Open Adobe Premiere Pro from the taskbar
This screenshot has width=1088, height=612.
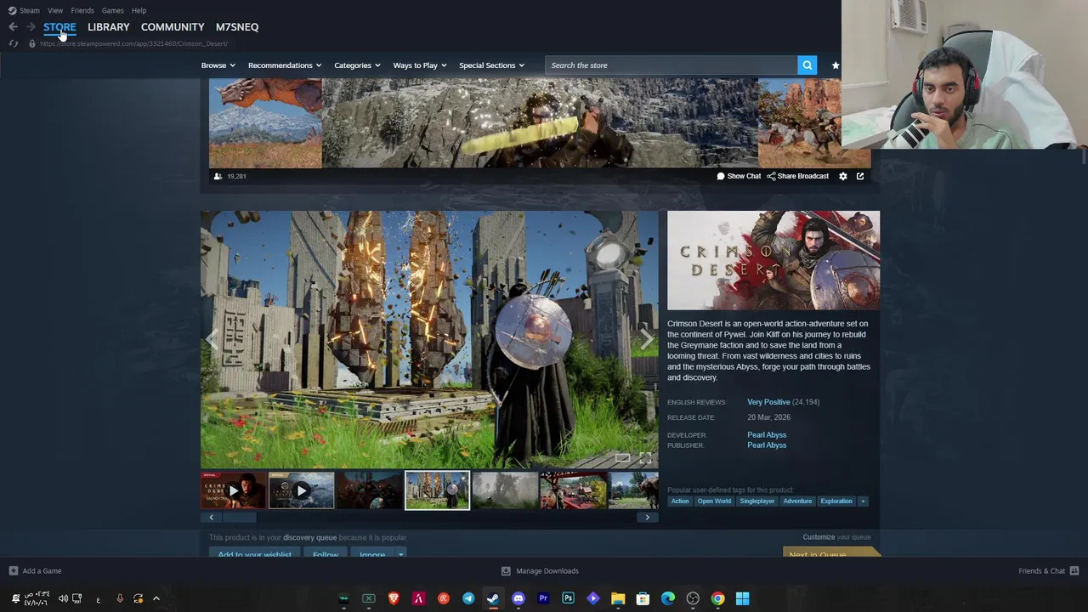click(543, 598)
